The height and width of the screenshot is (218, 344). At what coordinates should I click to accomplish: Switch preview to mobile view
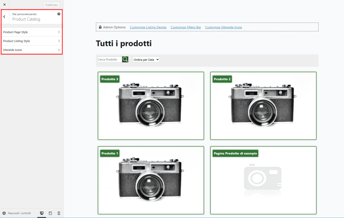58,213
